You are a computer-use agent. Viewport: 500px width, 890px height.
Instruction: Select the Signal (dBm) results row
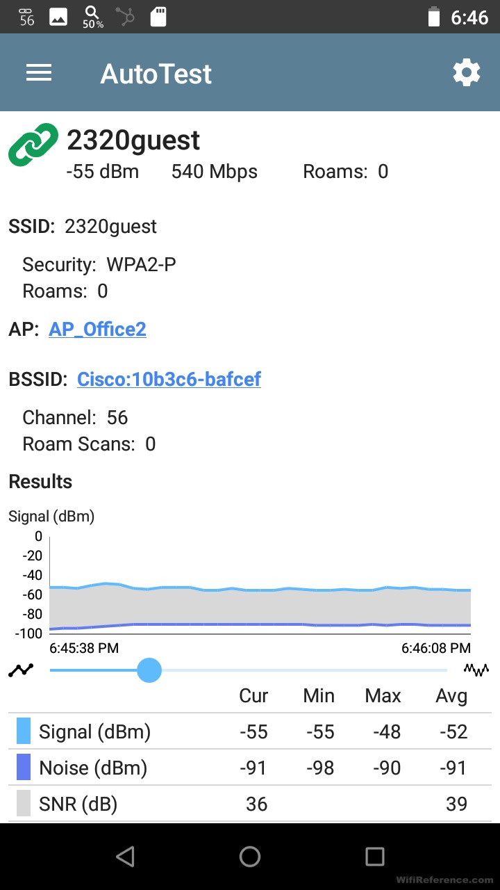(x=250, y=731)
